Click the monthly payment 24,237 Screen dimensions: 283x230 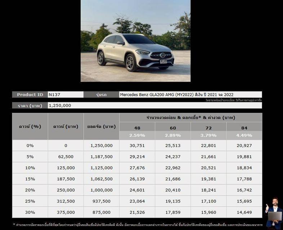pyautogui.click(x=173, y=157)
